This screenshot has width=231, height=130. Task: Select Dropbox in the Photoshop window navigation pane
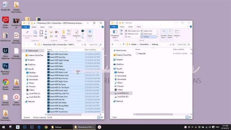click(x=31, y=60)
